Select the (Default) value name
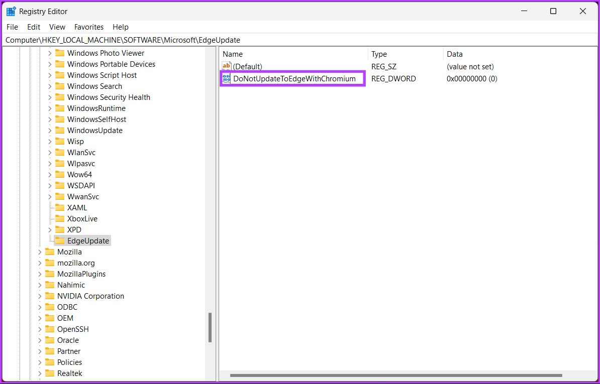600x384 pixels. [248, 67]
